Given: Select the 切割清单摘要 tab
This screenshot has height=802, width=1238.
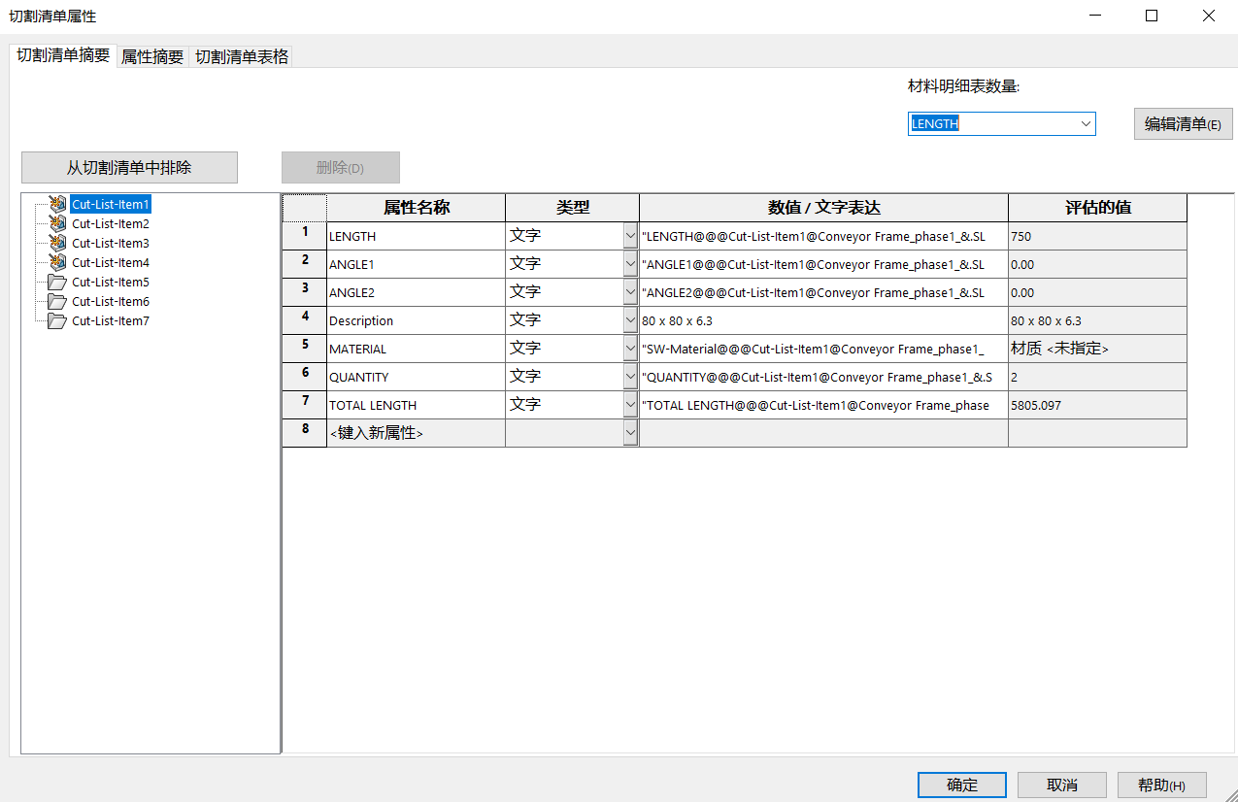Looking at the screenshot, I should [61, 56].
